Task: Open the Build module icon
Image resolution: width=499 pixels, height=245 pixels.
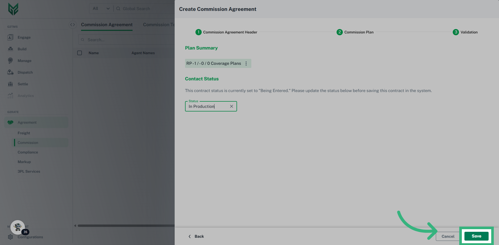Action: pos(10,49)
